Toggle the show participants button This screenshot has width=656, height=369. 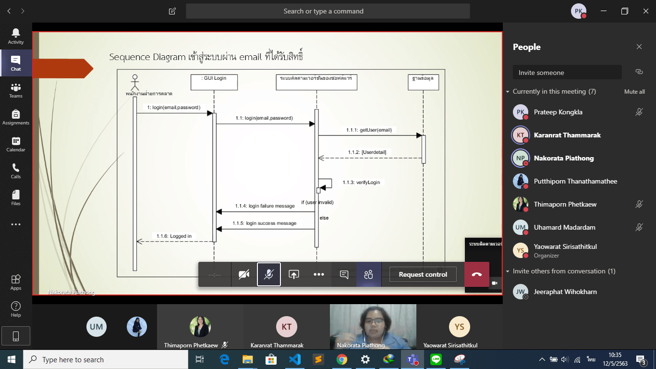point(369,274)
